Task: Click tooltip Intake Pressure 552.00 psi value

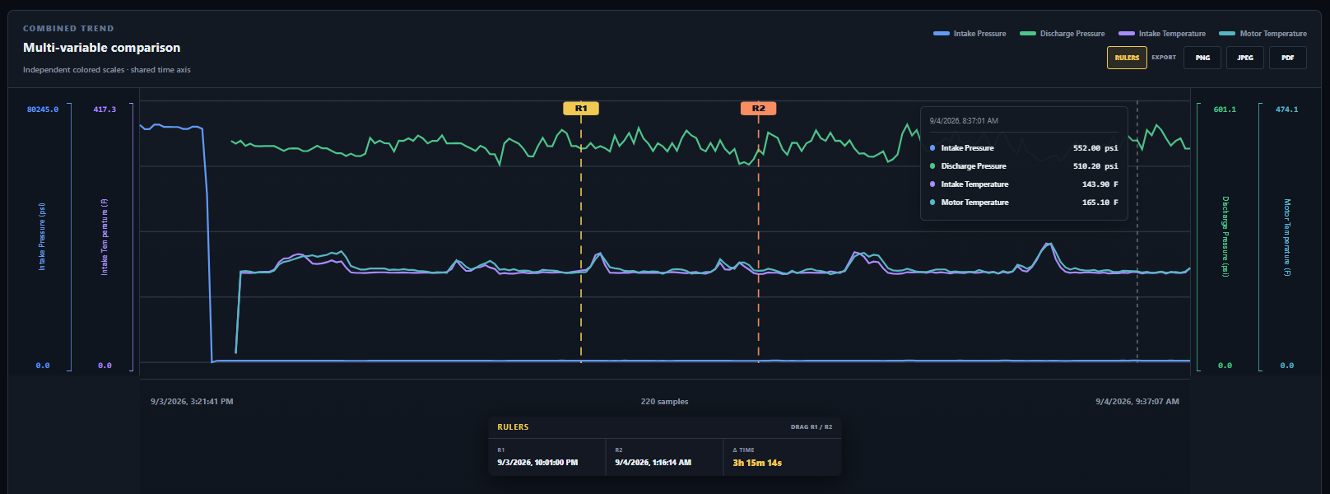Action: [x=1095, y=148]
